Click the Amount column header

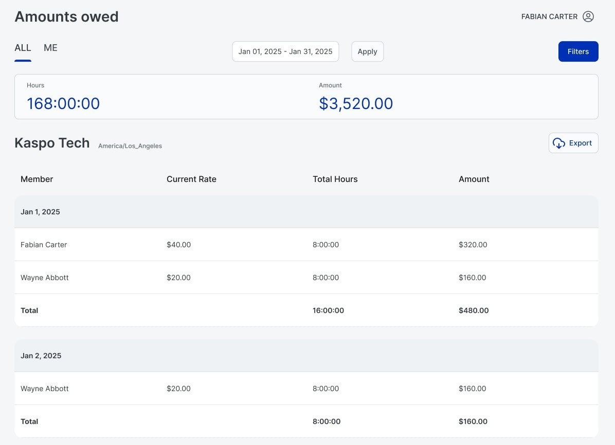coord(474,179)
